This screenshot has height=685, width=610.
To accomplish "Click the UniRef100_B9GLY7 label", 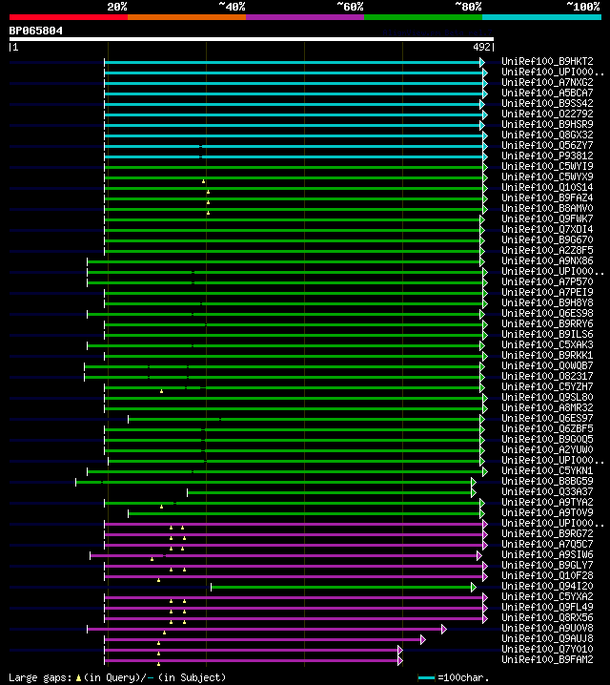I will click(x=547, y=565).
